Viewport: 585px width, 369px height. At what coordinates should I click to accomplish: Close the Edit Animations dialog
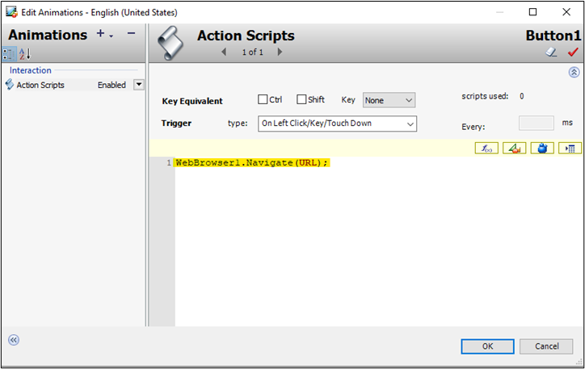pos(566,12)
